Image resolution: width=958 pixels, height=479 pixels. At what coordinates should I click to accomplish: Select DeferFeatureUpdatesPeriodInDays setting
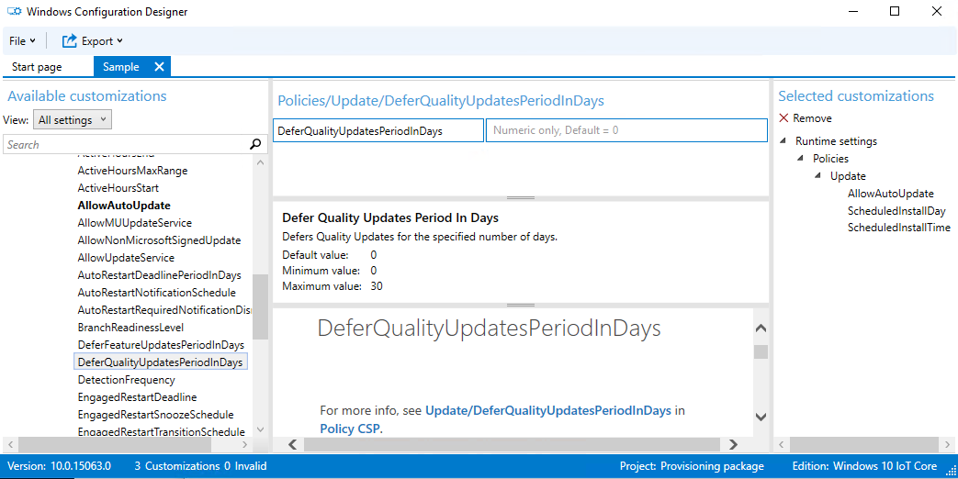pos(161,345)
